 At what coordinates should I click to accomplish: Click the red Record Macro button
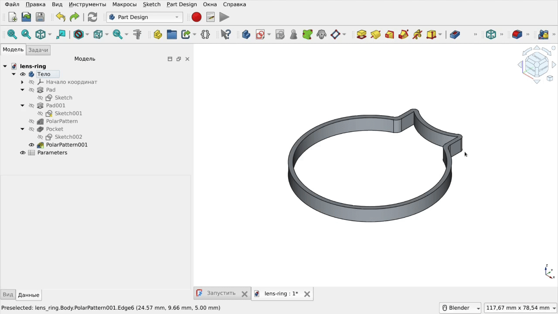196,17
